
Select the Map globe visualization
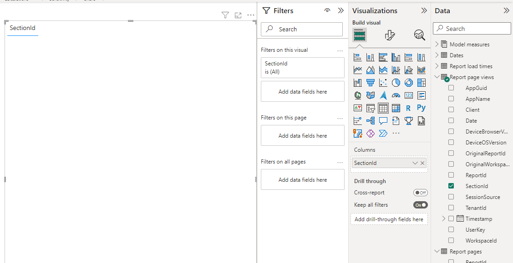pos(358,95)
